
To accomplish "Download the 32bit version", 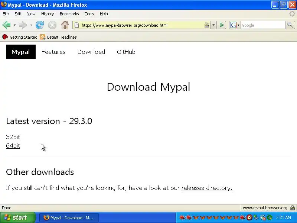I will click(x=13, y=137).
